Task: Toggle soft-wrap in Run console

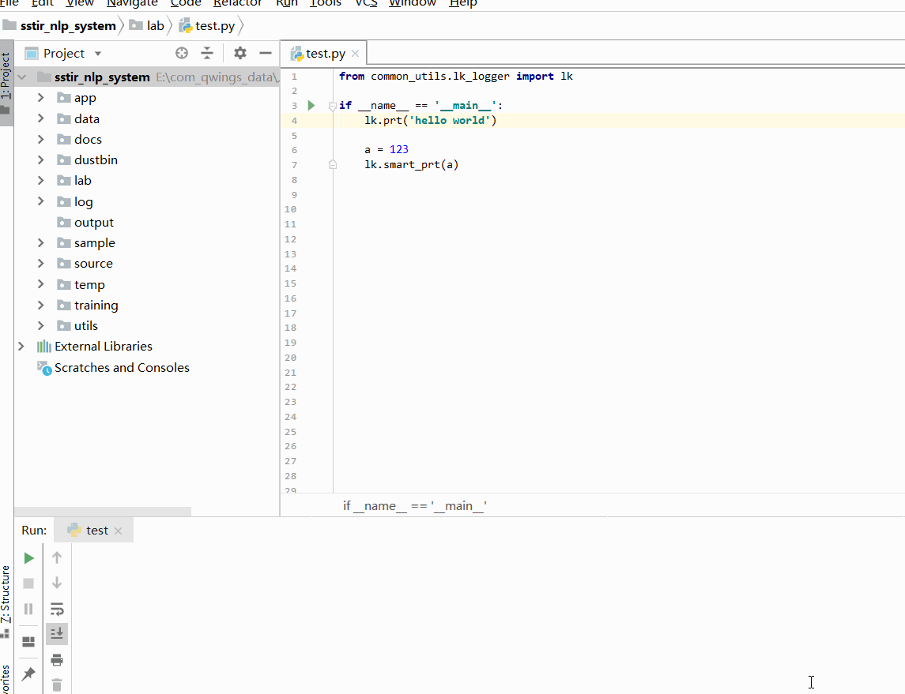Action: click(x=57, y=609)
